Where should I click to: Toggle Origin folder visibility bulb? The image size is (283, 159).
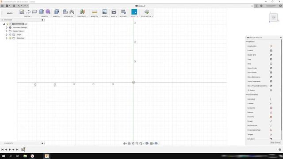click(10, 34)
